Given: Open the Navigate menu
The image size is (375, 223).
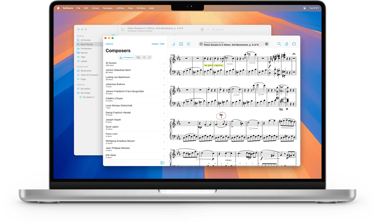Looking at the screenshot, I should click(108, 8).
